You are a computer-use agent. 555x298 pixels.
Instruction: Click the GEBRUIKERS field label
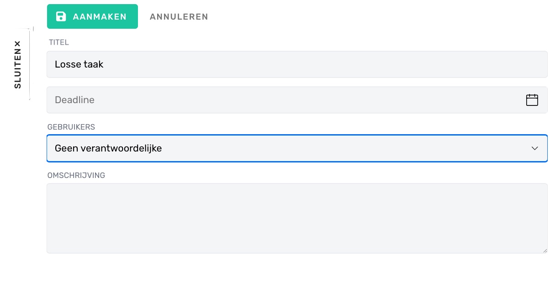coord(71,127)
